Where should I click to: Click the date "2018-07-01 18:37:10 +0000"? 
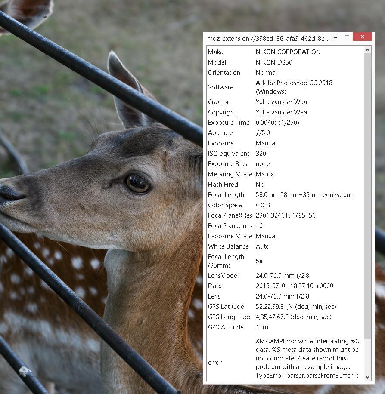pos(295,286)
